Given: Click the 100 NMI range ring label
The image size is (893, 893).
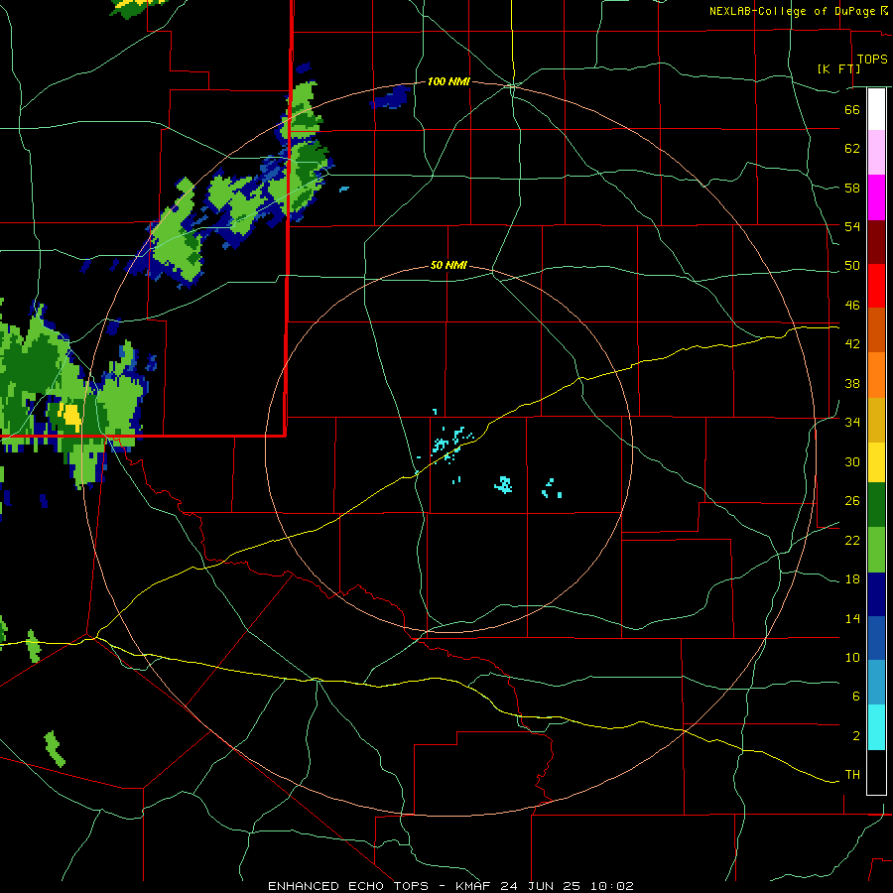Looking at the screenshot, I should [x=448, y=82].
